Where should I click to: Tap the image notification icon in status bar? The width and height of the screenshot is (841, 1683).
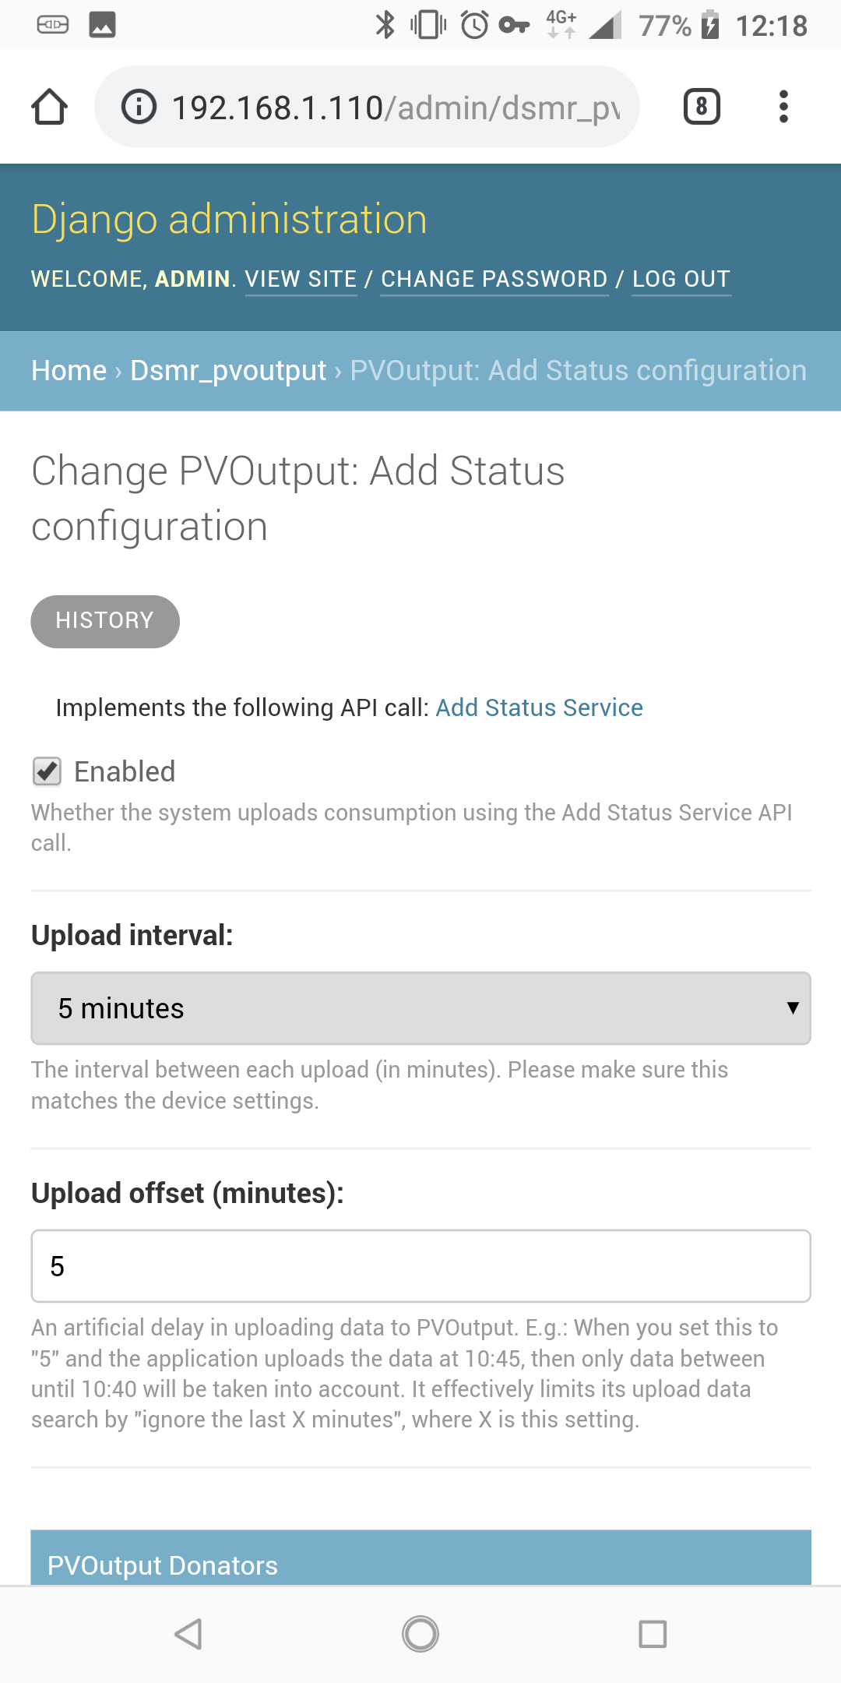pyautogui.click(x=101, y=24)
